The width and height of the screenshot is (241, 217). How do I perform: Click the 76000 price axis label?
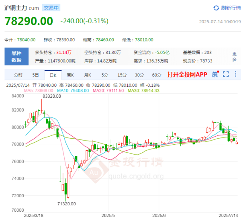[x=18, y=162]
